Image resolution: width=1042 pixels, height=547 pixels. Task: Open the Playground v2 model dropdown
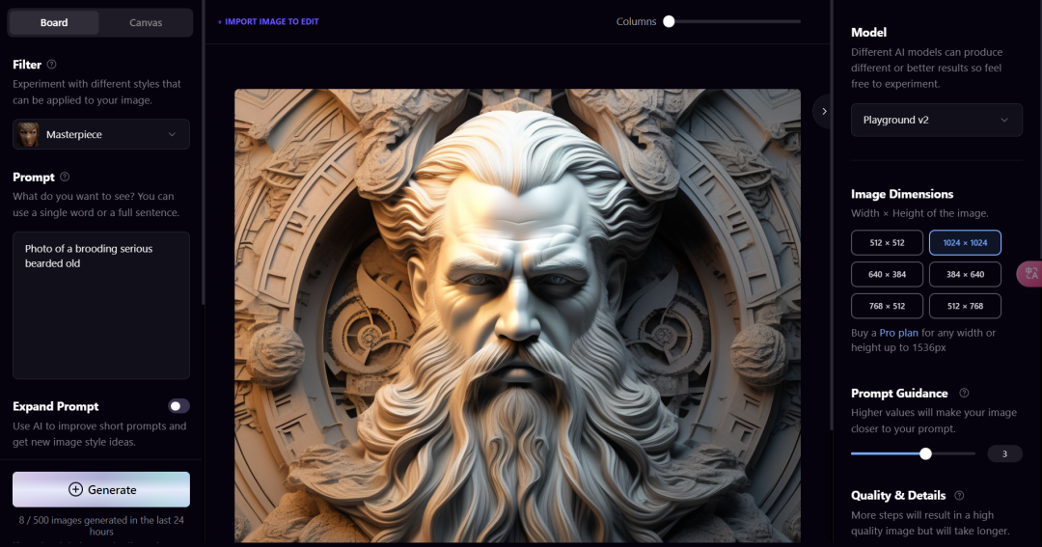point(936,120)
